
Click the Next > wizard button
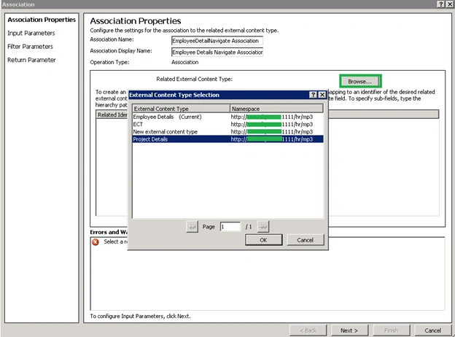pyautogui.click(x=349, y=330)
